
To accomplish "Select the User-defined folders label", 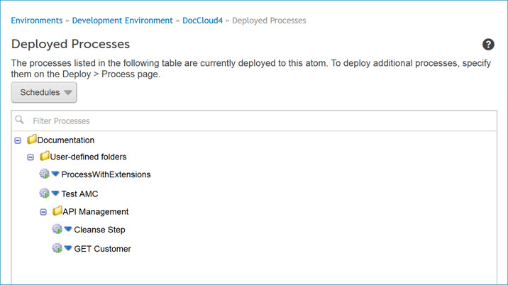I will [88, 157].
